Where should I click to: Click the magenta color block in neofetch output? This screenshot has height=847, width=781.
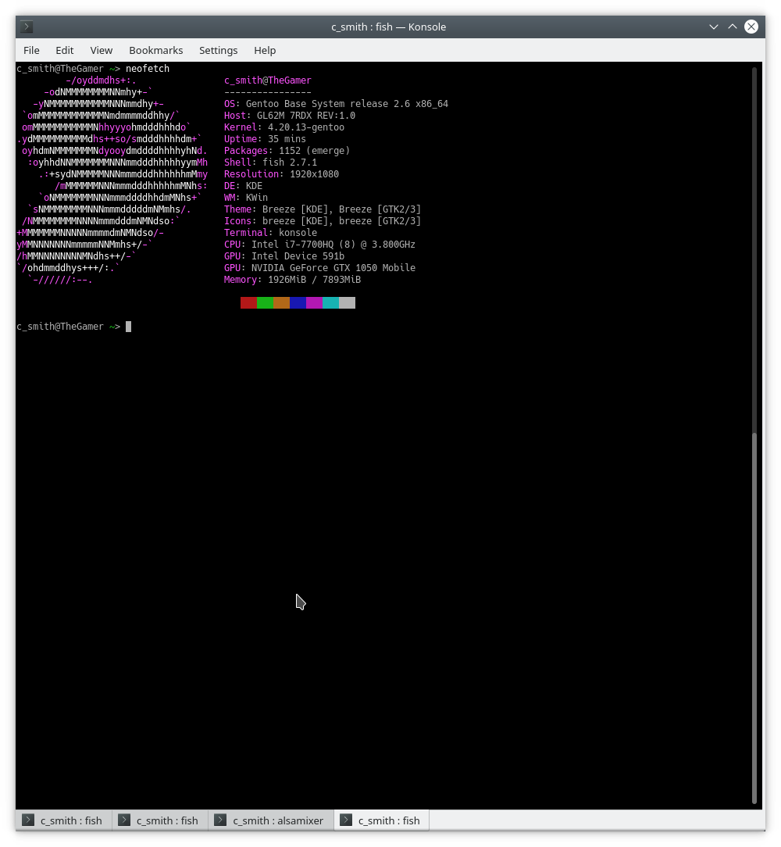click(314, 303)
